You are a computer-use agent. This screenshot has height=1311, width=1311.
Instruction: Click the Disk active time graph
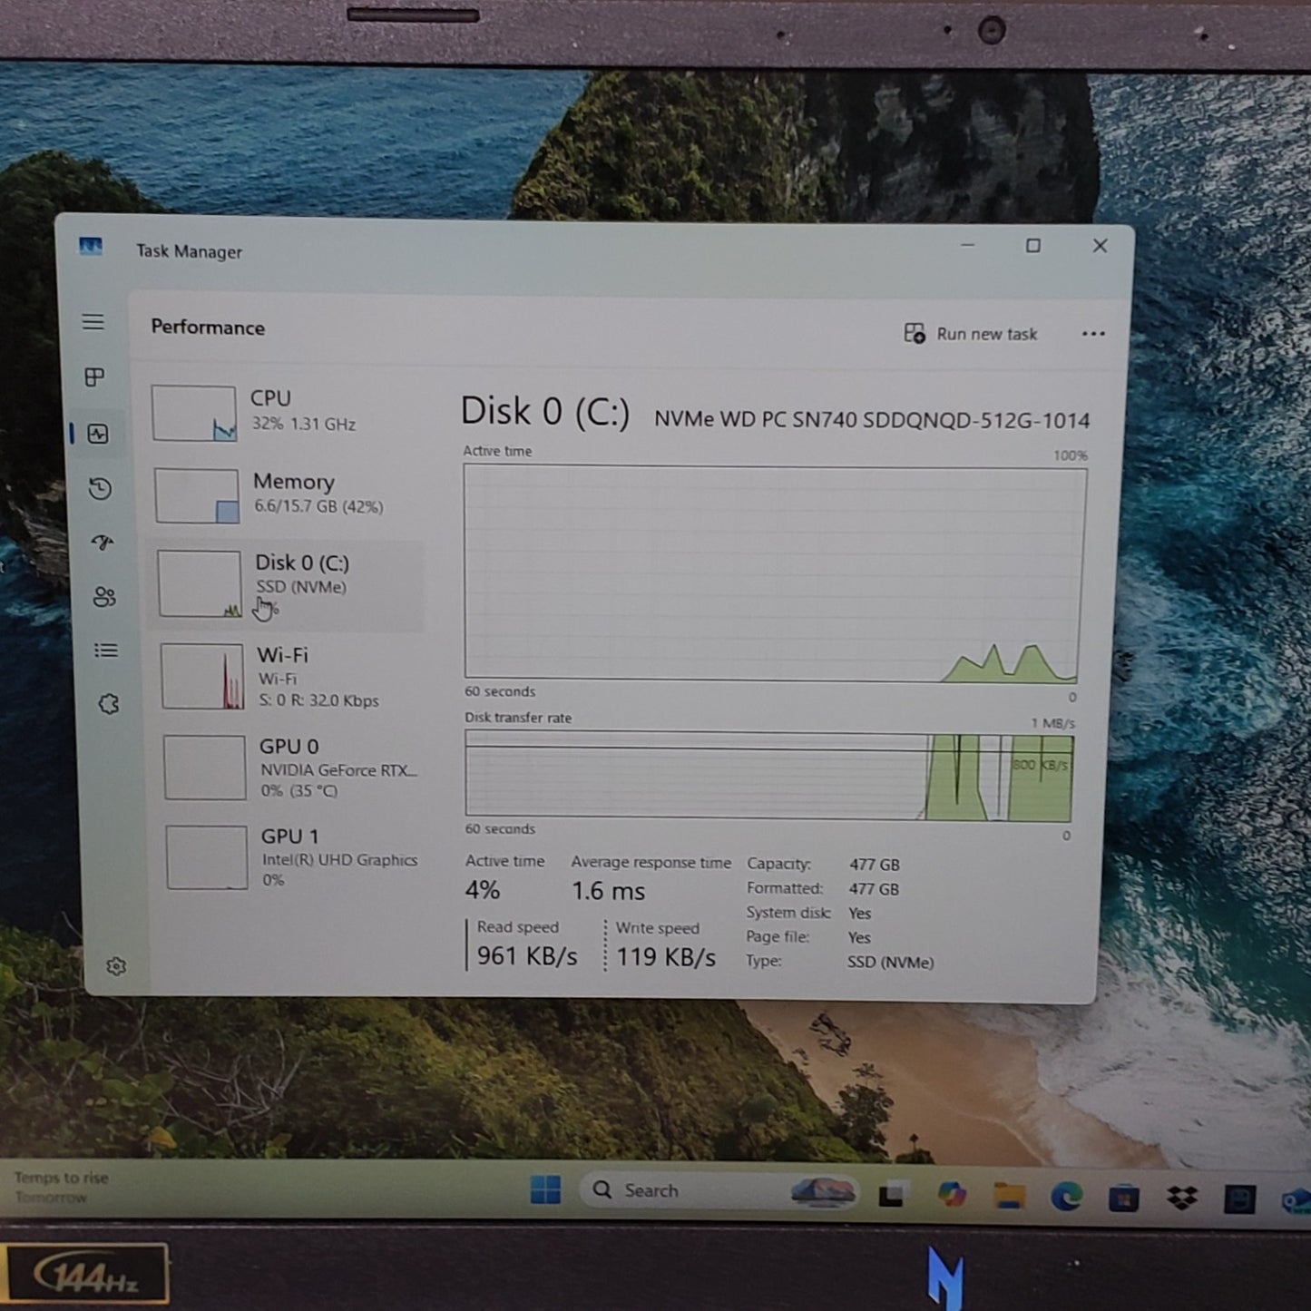(x=774, y=573)
